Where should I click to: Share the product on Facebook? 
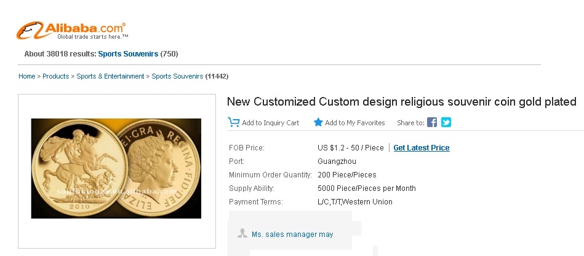pyautogui.click(x=432, y=122)
